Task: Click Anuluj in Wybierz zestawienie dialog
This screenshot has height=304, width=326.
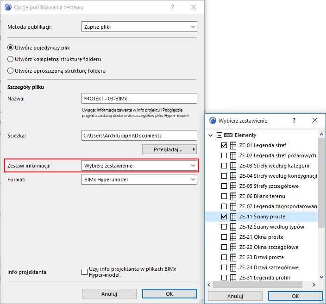Action: click(x=235, y=296)
